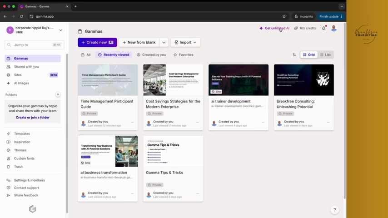
Task: Select the Recently viewed filter tab
Action: coord(114,54)
